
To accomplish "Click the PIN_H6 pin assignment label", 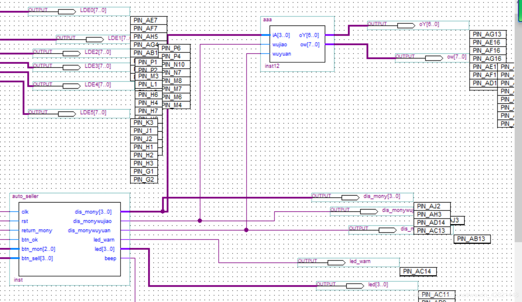I will pyautogui.click(x=148, y=95).
